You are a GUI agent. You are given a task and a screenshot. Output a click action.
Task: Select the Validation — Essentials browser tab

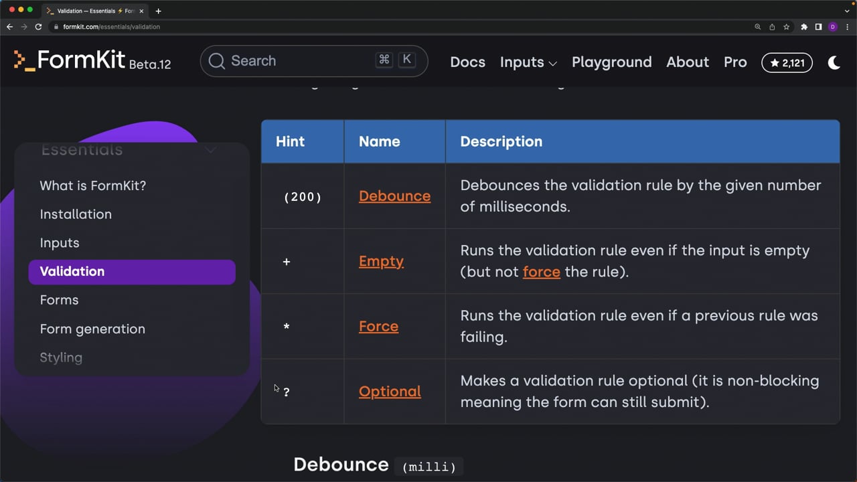[95, 11]
